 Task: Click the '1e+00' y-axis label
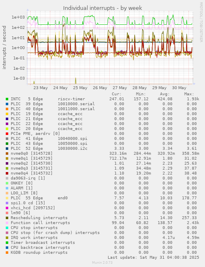tap(18, 48)
